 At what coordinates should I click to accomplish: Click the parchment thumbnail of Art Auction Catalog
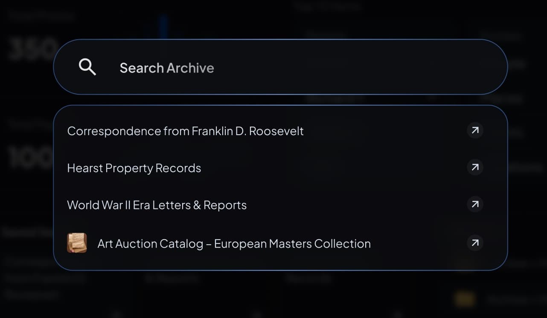click(x=77, y=243)
